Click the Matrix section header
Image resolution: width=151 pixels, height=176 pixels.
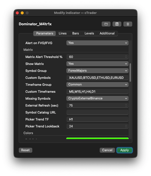coord(28,50)
